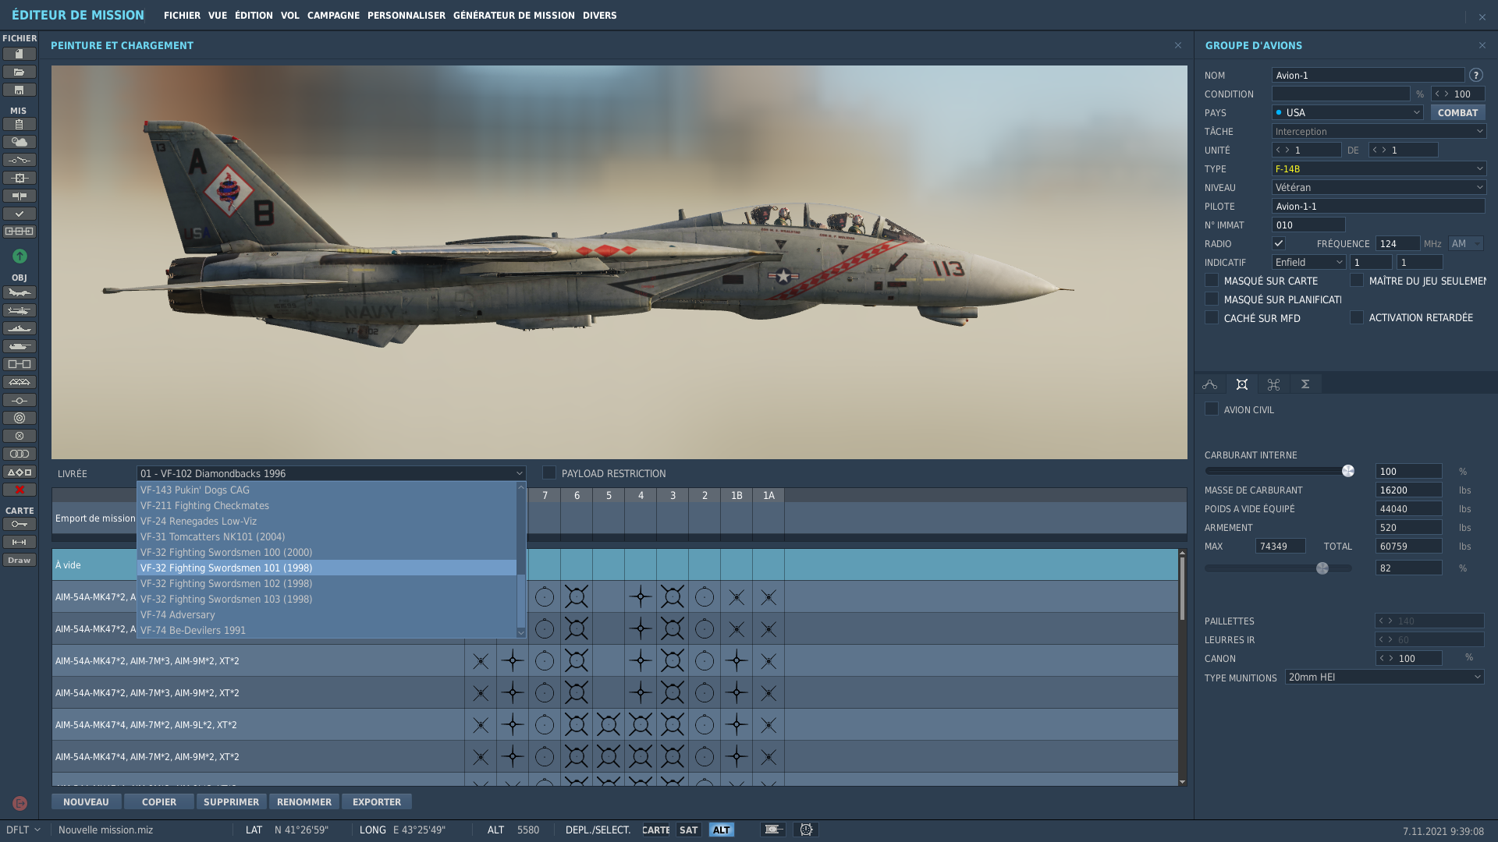The image size is (1498, 842).
Task: Check Activation retardée
Action: [x=1357, y=317]
